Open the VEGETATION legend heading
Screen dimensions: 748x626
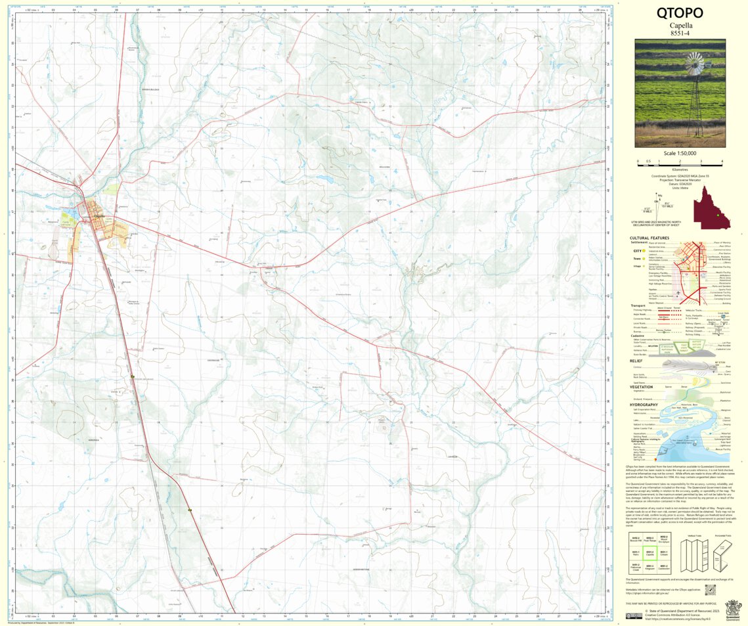coord(641,386)
